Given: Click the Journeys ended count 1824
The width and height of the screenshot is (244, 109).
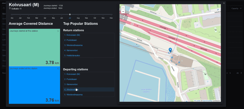Looking at the screenshot, I should coord(60,8).
